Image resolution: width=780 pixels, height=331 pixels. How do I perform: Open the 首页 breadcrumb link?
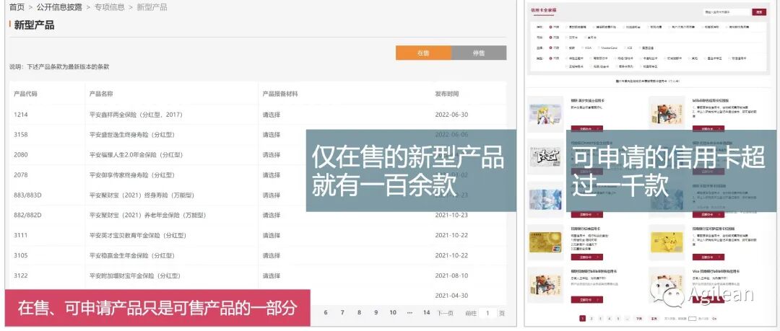click(x=17, y=7)
